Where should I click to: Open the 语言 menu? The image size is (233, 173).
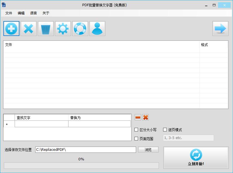pos(33,13)
